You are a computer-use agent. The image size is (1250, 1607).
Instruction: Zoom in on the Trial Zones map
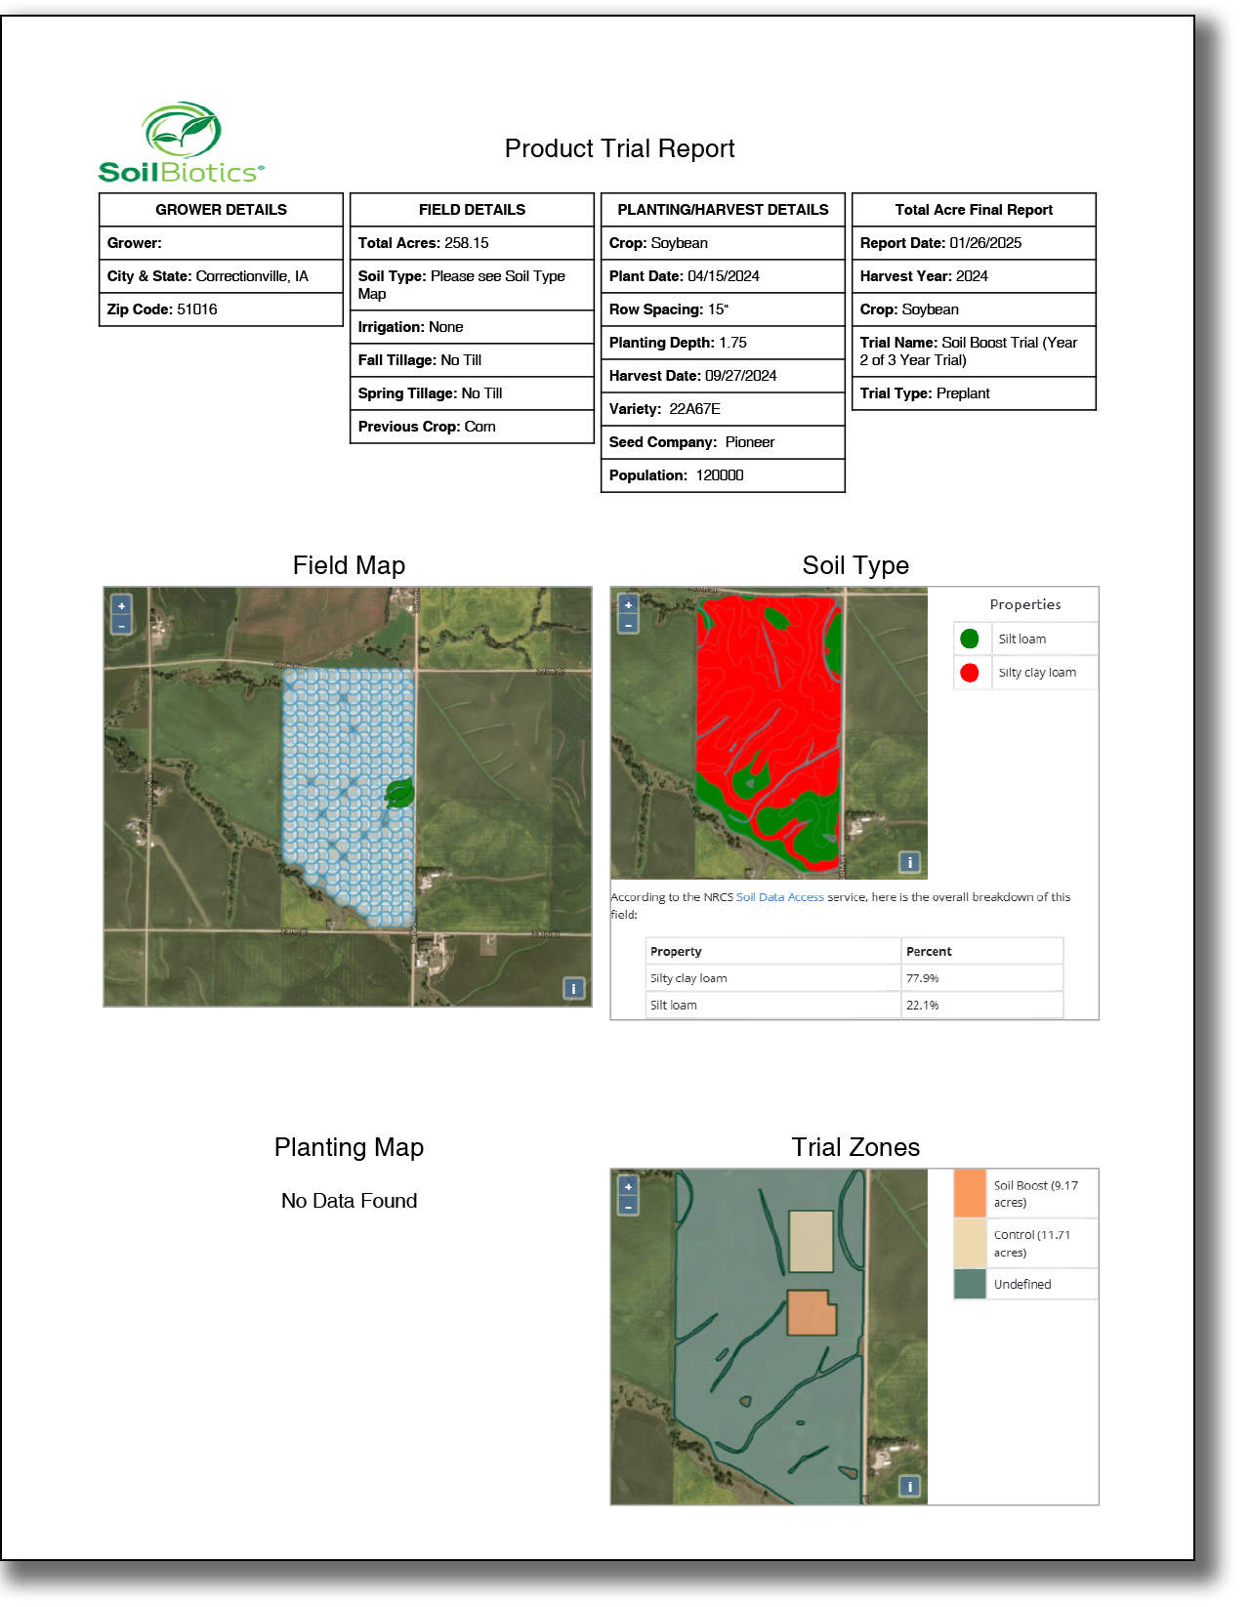[628, 1186]
